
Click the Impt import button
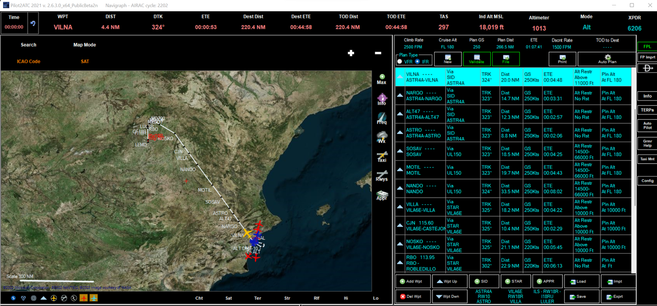[x=619, y=281]
